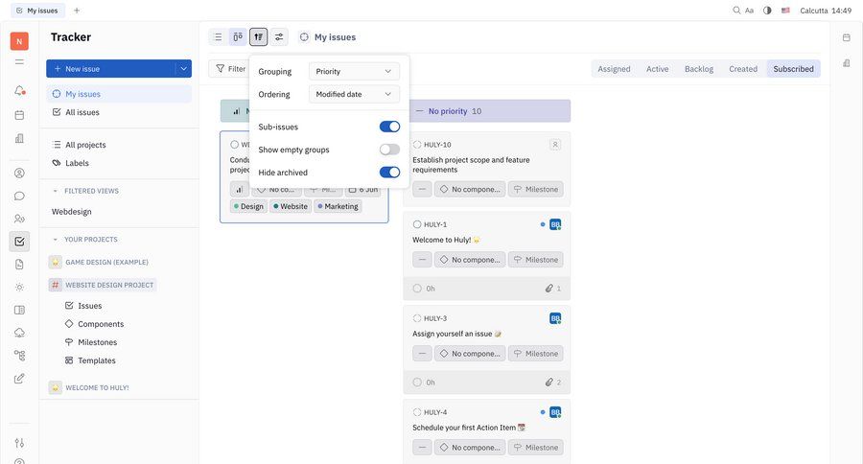The image size is (863, 464).
Task: Switch to kanban board view icon
Action: 238,37
